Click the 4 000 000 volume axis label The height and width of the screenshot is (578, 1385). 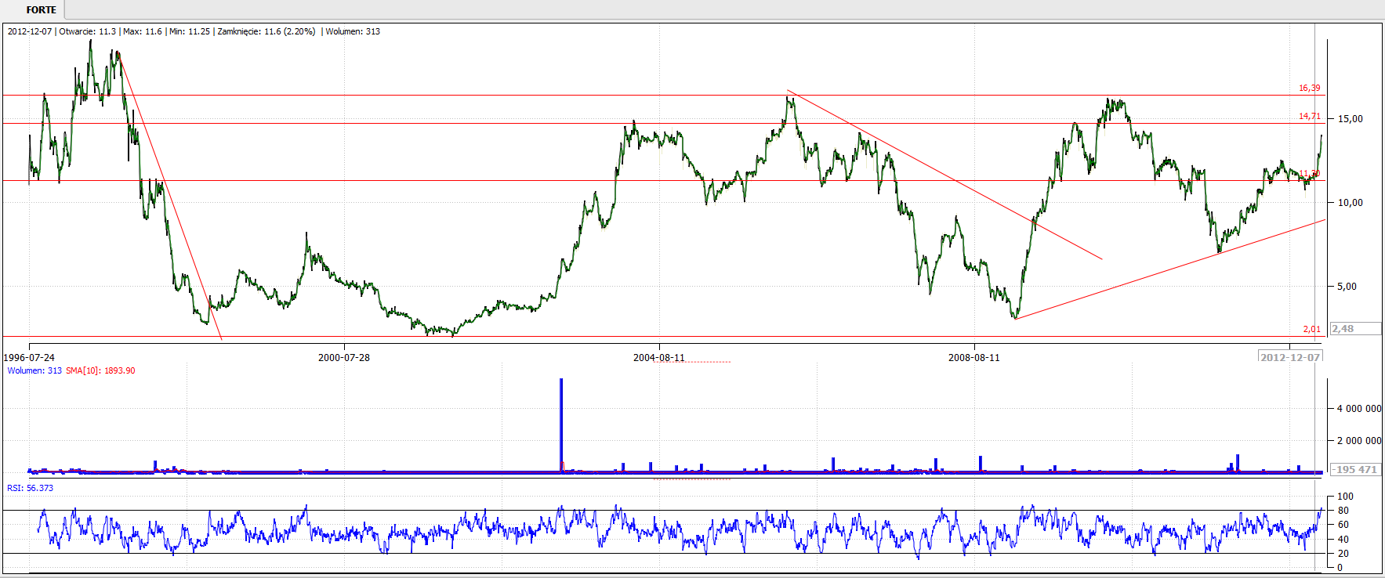(x=1359, y=408)
